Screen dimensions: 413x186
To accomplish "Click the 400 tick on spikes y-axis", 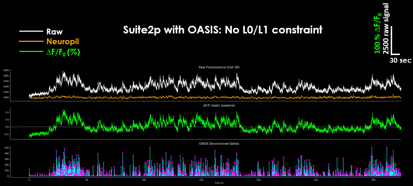I will pos(7,153).
